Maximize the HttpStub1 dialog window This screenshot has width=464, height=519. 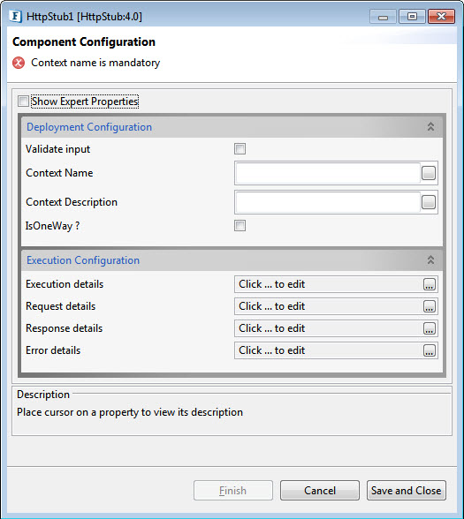click(412, 16)
